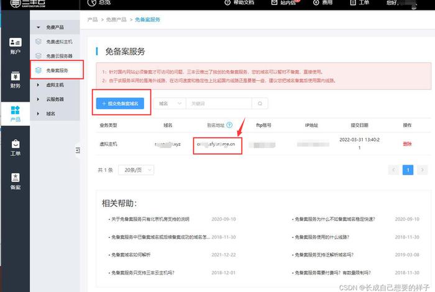This screenshot has height=292, width=435.
Task: Open 帮助文档 help documents
Action: 239,2
